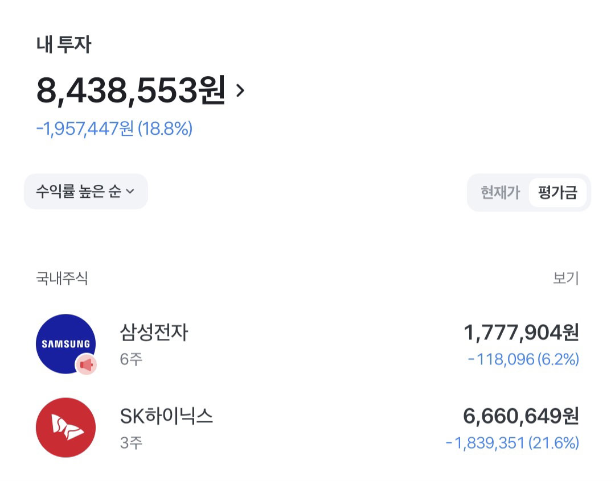Screen dimensions: 615x481
Task: Tap Samsung loss -118,096 (6.2%)
Action: tap(523, 359)
